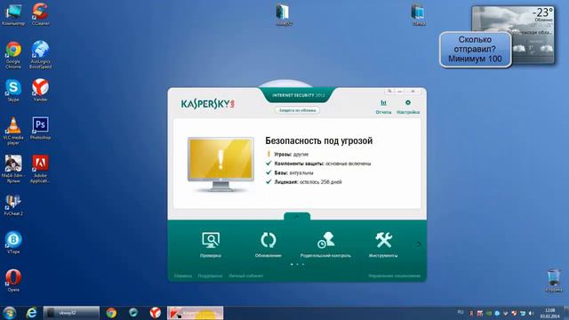The height and width of the screenshot is (320, 569).
Task: Open the Обновление update icon in Kaspersky
Action: [x=268, y=244]
